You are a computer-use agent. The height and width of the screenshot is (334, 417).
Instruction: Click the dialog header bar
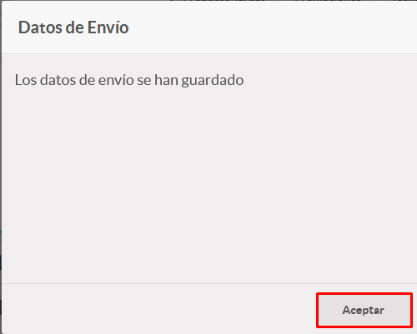pos(209,27)
